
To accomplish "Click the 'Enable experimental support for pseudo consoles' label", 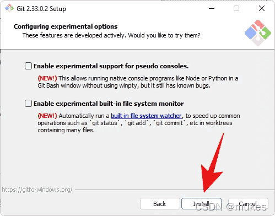I will tap(111, 66).
